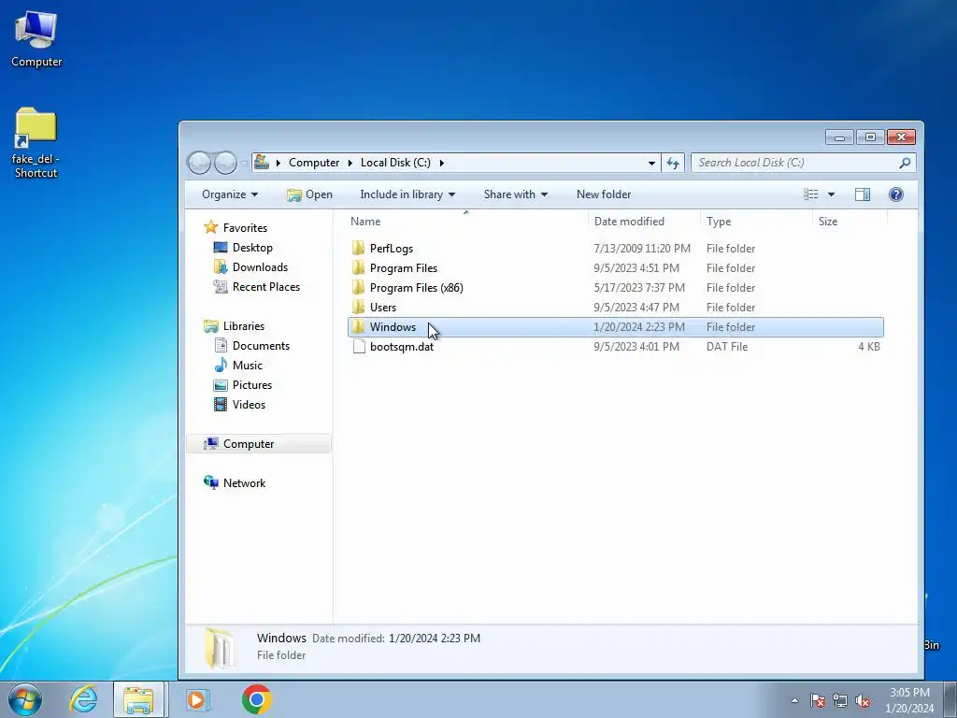
Task: Select the Windows folder name
Action: pyautogui.click(x=393, y=326)
